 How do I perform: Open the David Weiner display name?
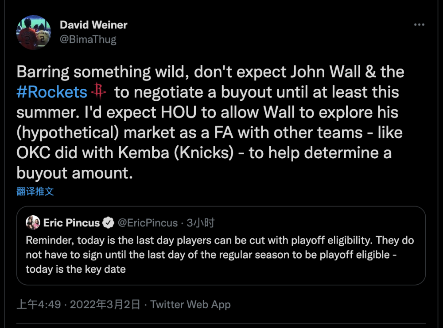click(93, 25)
